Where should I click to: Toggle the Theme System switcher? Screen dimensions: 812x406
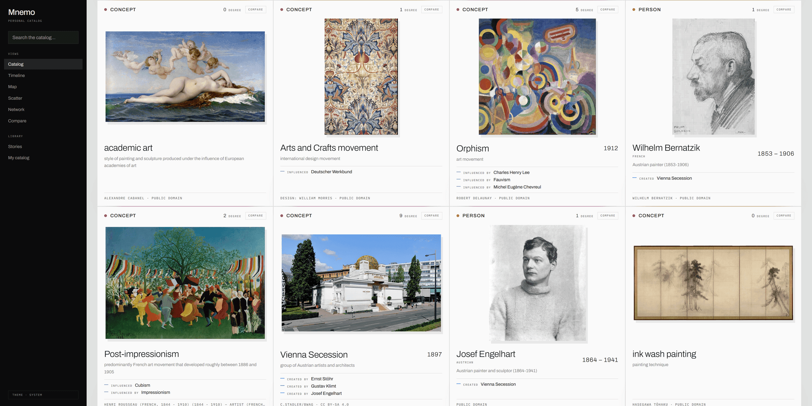(43, 395)
